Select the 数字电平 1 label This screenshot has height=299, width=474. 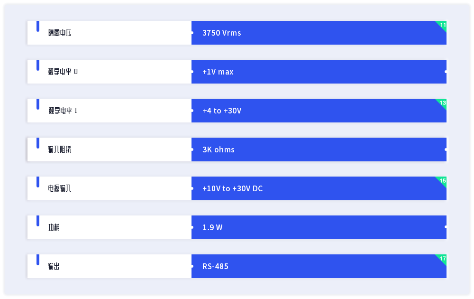[x=63, y=111]
